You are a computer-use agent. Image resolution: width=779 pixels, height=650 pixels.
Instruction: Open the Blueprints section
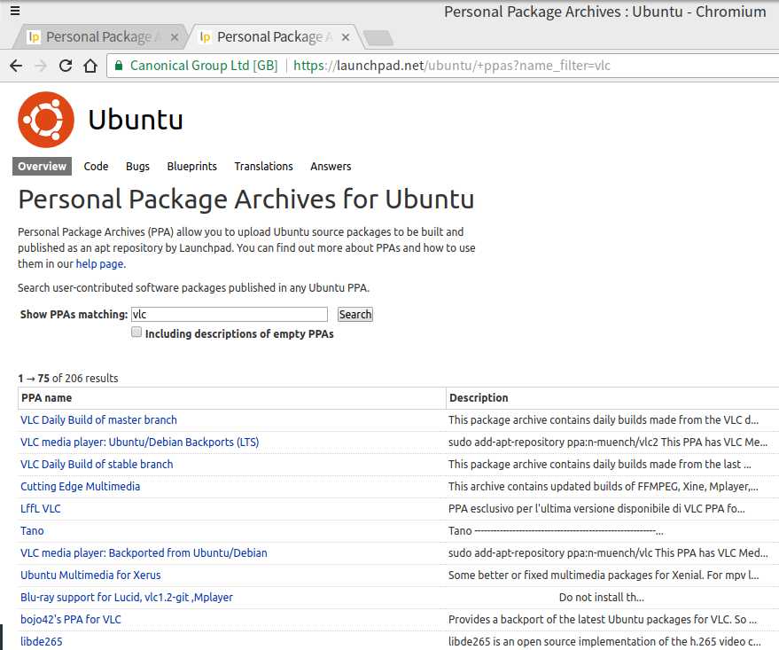click(191, 166)
